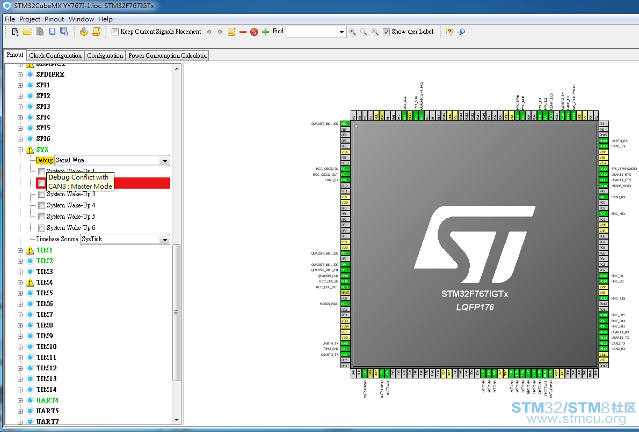
Task: Expand the UART5 tree node
Action: [20, 411]
